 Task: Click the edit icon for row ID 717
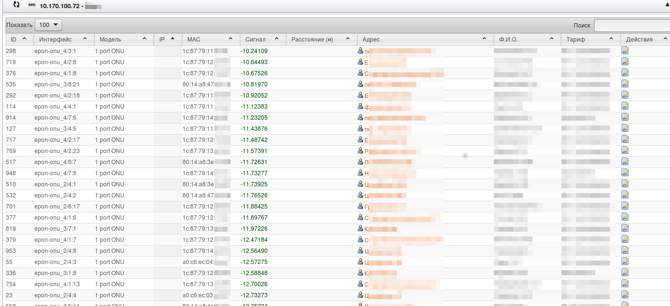(x=625, y=139)
